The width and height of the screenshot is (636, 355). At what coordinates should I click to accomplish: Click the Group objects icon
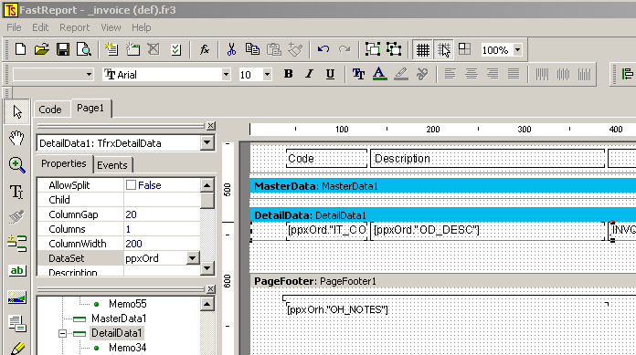pos(373,49)
